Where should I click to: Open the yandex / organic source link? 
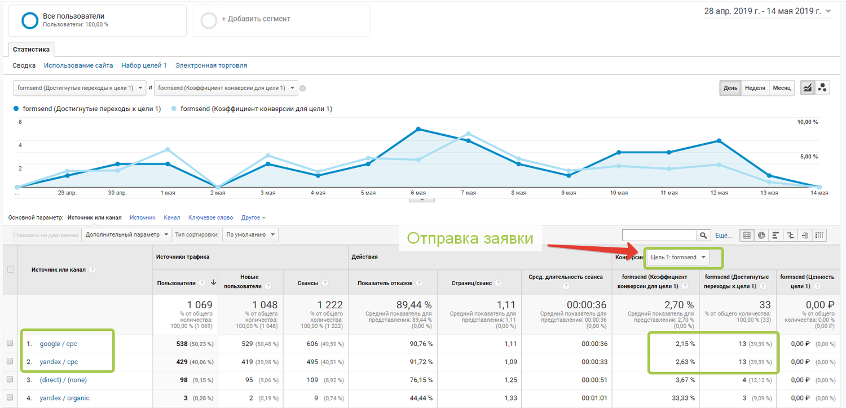pos(64,398)
